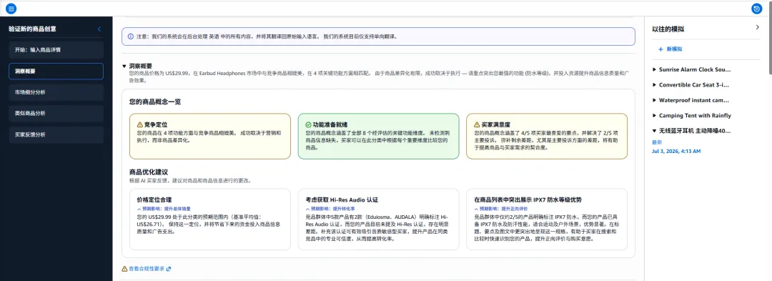772x281 pixels.
Task: Click external link icon after 查看合规性要求
Action: pyautogui.click(x=169, y=269)
